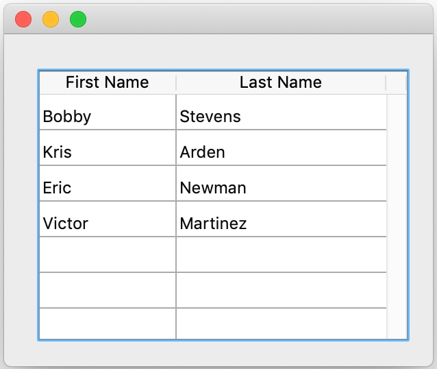
Task: Close the window with the red button
Action: coord(23,19)
